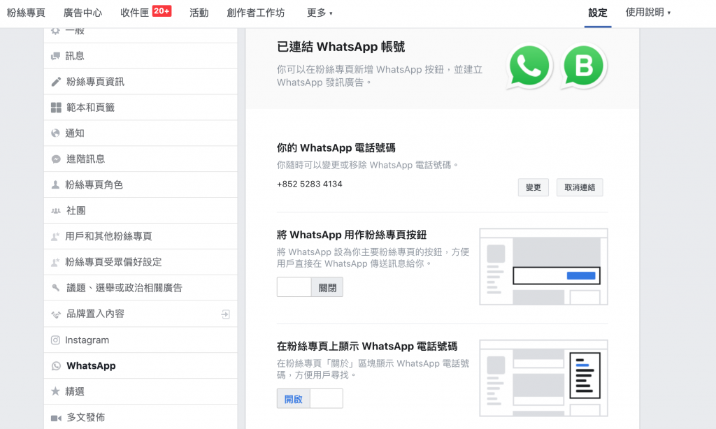Viewport: 716px width, 429px height.
Task: Toggle the show phone number switch showing 開啟
Action: click(x=310, y=398)
